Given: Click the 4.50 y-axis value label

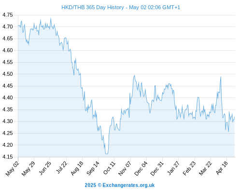Looking at the screenshot, I should [8, 74].
